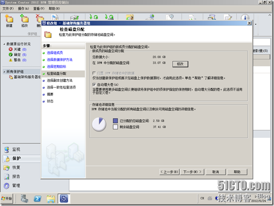The height and width of the screenshot is (206, 274).
Task: Switch to DPM console taskbar icon
Action: click(64, 199)
